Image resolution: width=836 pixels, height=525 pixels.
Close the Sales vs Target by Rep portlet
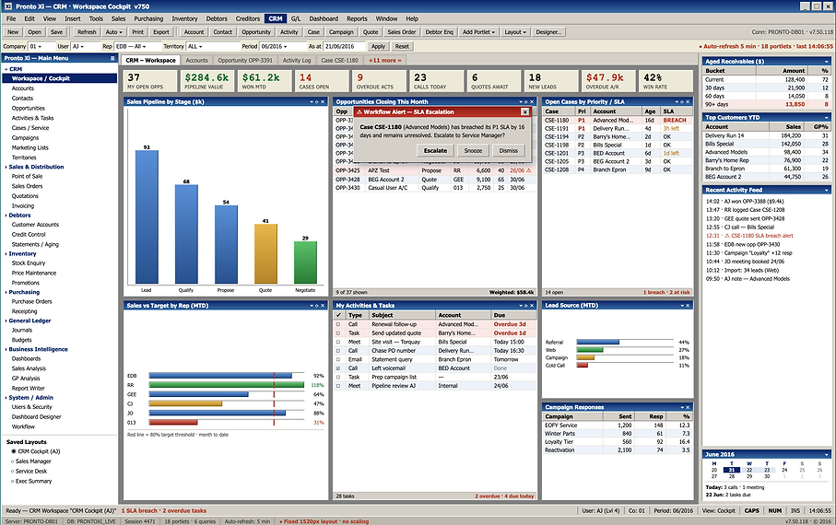tap(323, 306)
